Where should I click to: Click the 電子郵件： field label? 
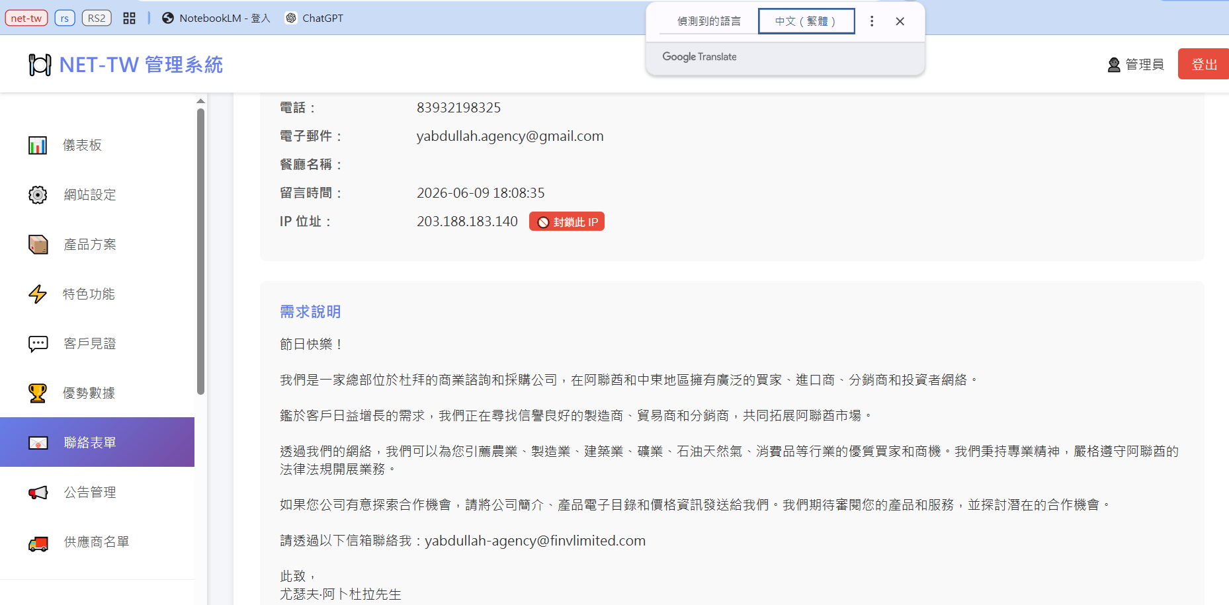(312, 136)
